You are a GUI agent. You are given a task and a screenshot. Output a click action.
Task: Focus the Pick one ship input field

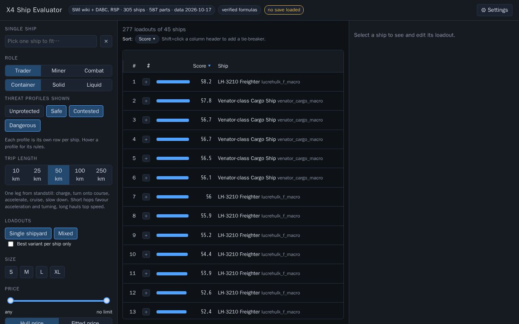point(51,41)
